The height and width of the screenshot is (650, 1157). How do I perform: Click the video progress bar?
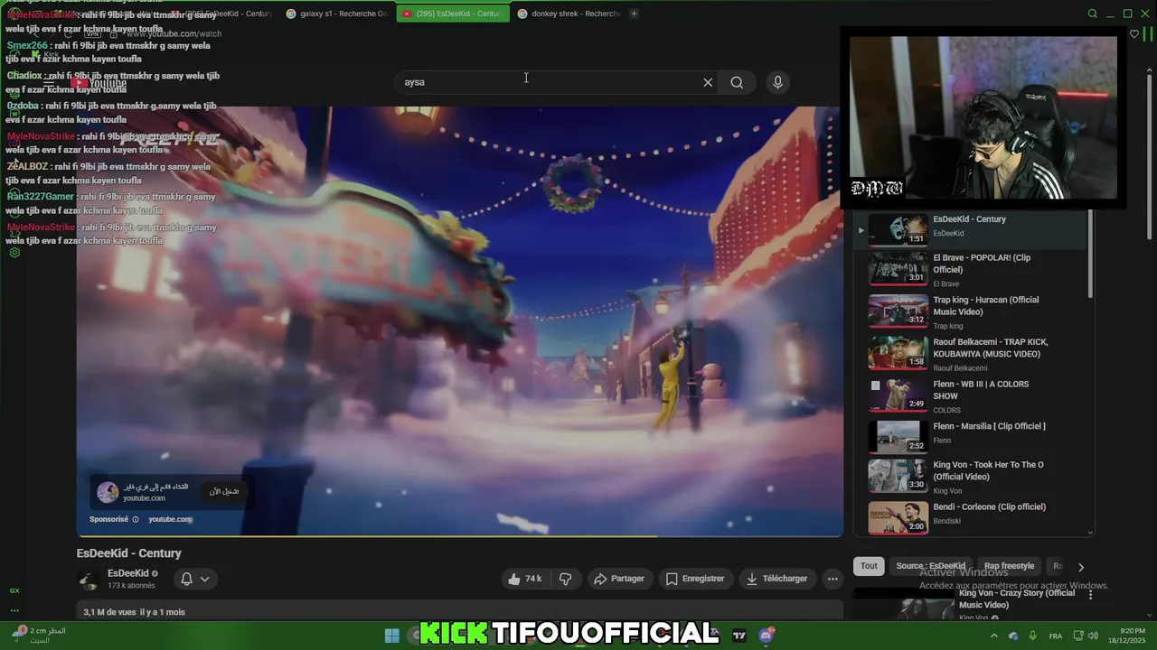(x=459, y=536)
